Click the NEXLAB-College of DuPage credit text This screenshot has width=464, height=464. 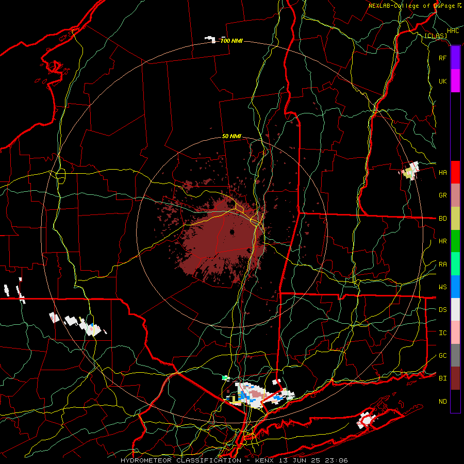[x=411, y=6]
